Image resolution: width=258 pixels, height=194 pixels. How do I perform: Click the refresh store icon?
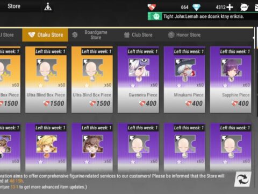[x=243, y=179]
